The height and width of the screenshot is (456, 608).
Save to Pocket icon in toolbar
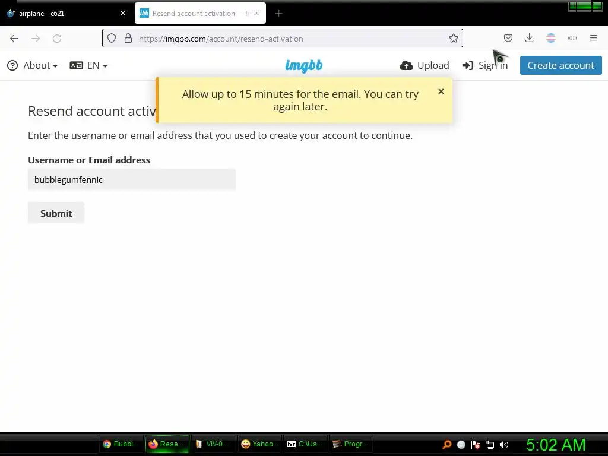(x=508, y=38)
